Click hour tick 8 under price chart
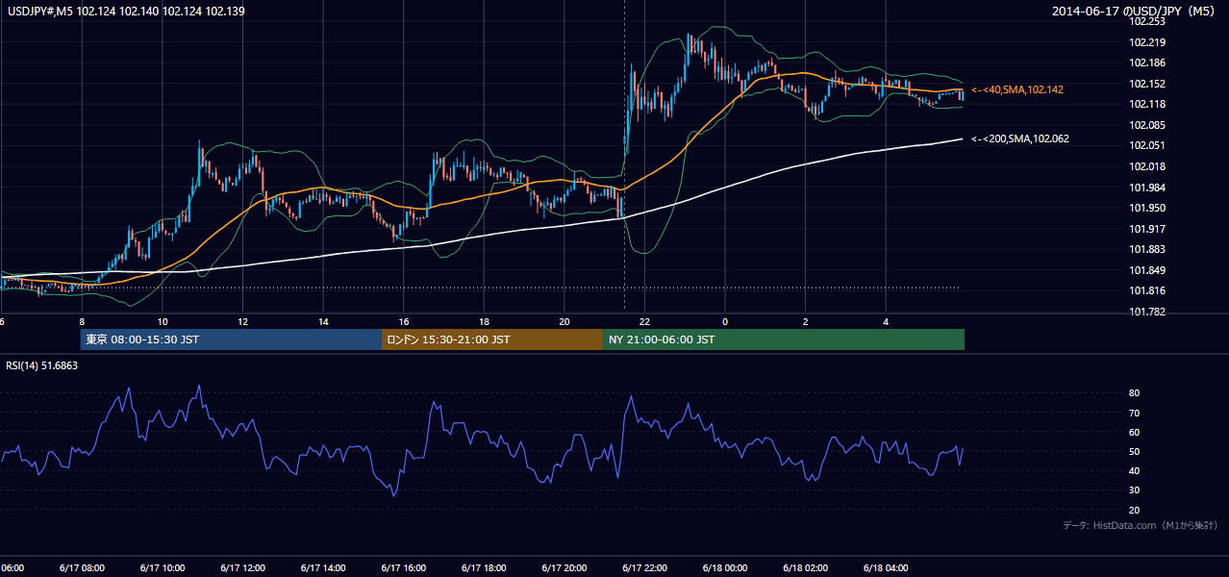The image size is (1229, 577). [x=82, y=321]
